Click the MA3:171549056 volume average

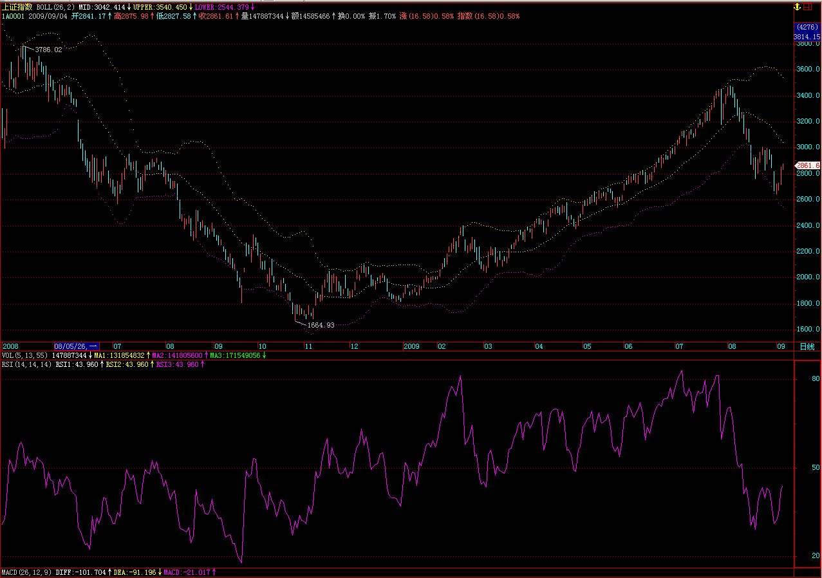tap(236, 355)
